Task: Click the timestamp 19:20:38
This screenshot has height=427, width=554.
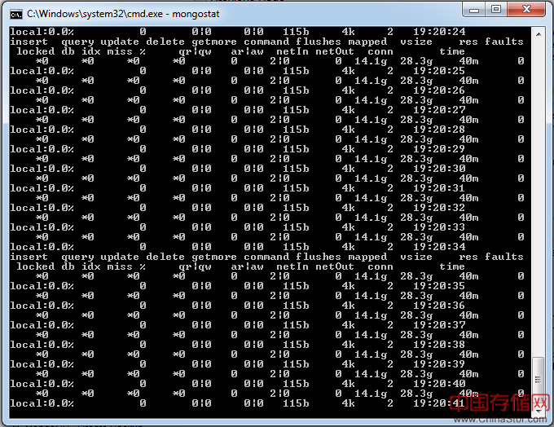Action: click(x=439, y=345)
